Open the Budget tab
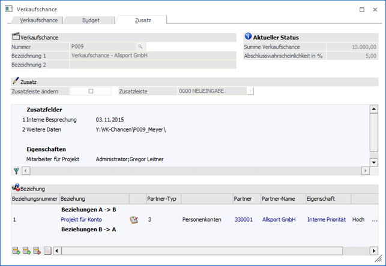The width and height of the screenshot is (386, 266). (x=90, y=20)
